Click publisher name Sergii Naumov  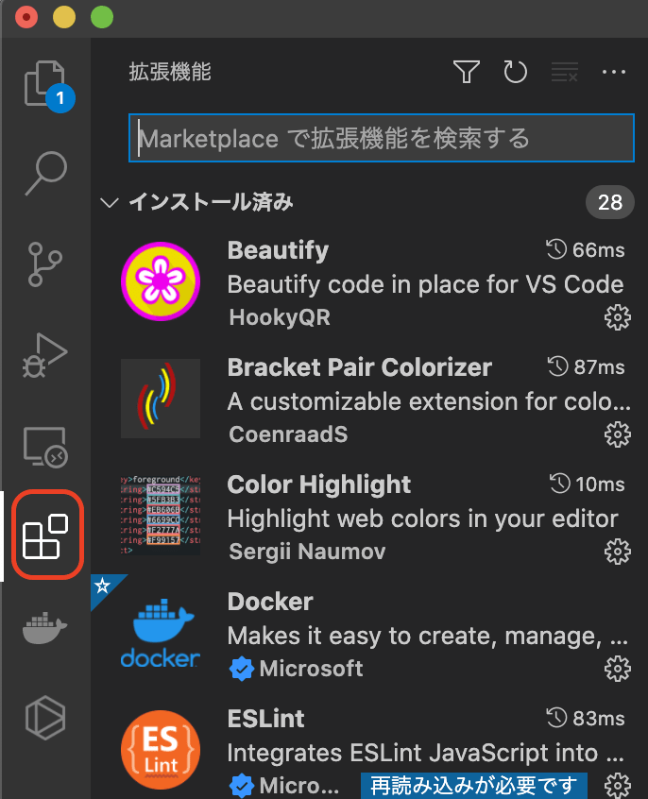pos(307,552)
